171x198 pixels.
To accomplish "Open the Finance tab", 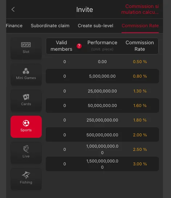I will 14,26.
